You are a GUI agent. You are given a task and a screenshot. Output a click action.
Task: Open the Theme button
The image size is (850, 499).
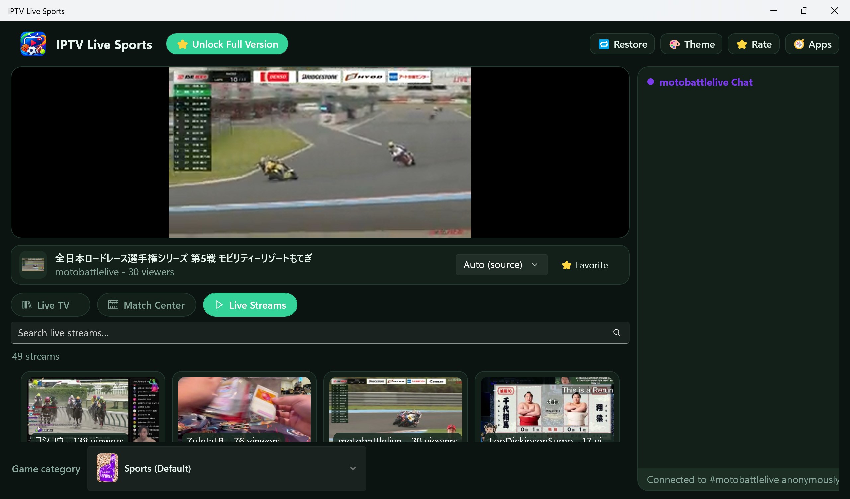(691, 44)
